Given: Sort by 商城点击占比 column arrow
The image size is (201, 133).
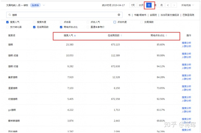Looking at the screenshot, I should [x=166, y=36].
